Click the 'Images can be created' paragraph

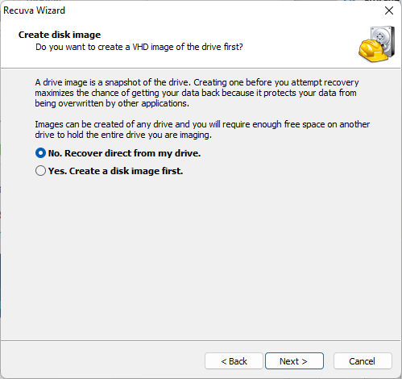coord(202,130)
